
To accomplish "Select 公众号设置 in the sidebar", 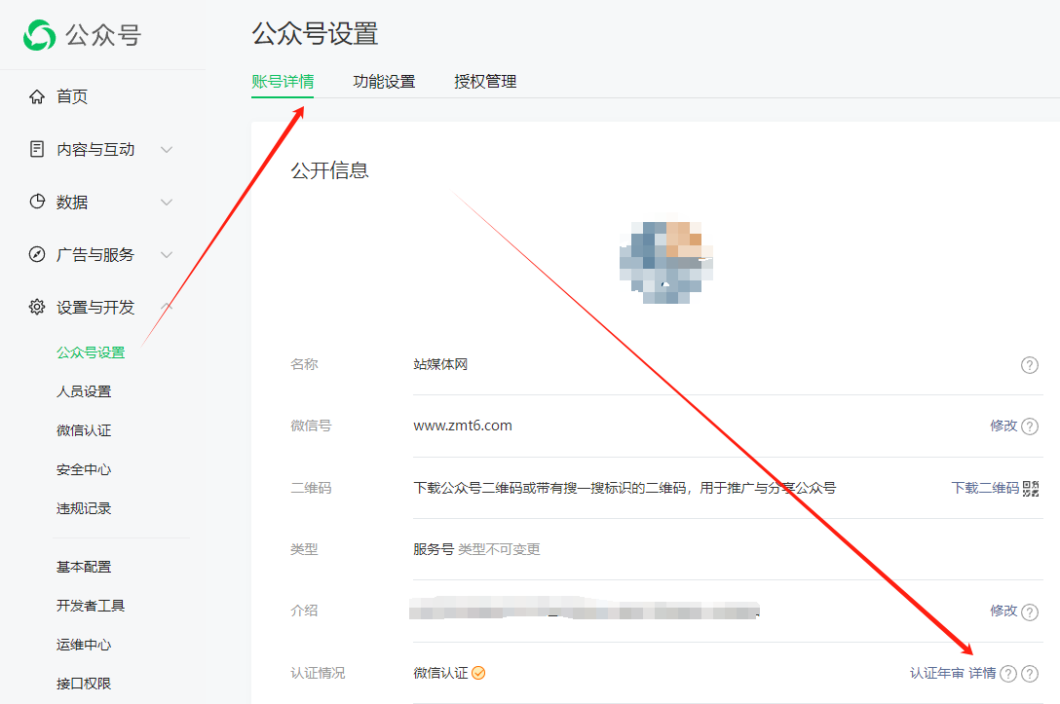I will (91, 352).
